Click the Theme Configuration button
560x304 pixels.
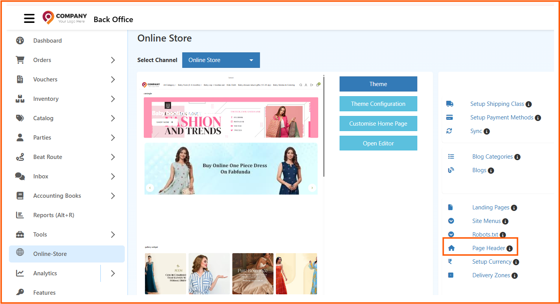point(378,104)
